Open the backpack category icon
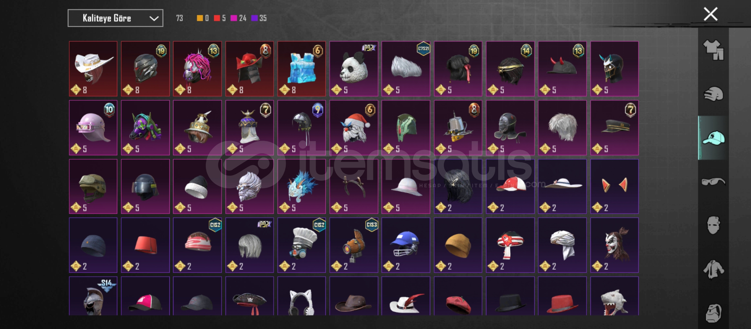The height and width of the screenshot is (329, 751). (713, 313)
